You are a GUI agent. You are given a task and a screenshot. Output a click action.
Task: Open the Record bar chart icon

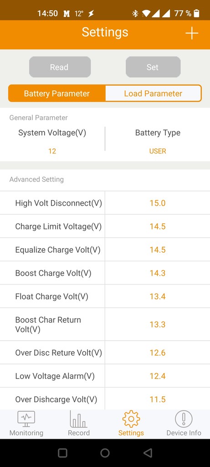click(x=78, y=419)
